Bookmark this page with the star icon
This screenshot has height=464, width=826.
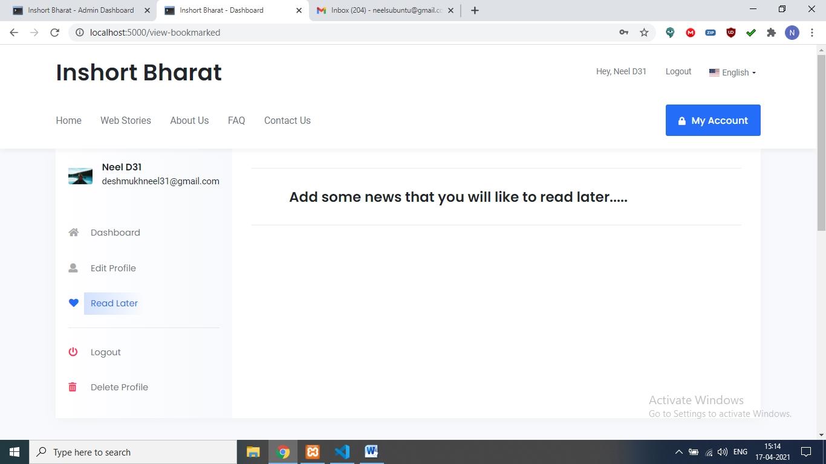pyautogui.click(x=644, y=33)
